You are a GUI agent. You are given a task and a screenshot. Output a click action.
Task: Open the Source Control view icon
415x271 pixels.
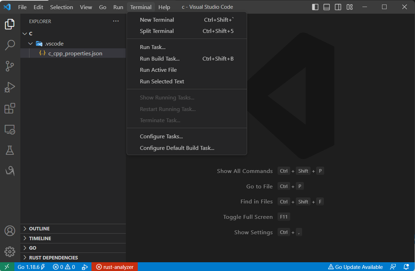tap(10, 66)
